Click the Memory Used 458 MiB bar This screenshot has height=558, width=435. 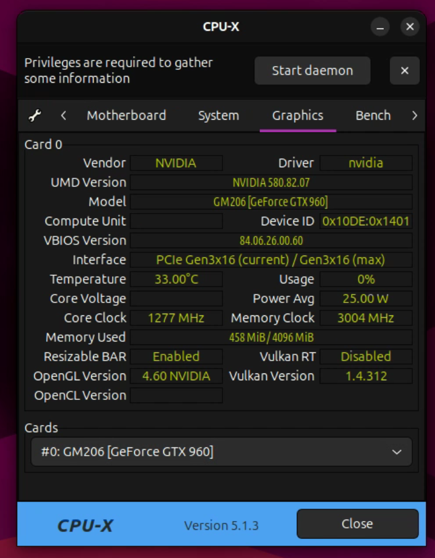point(270,337)
